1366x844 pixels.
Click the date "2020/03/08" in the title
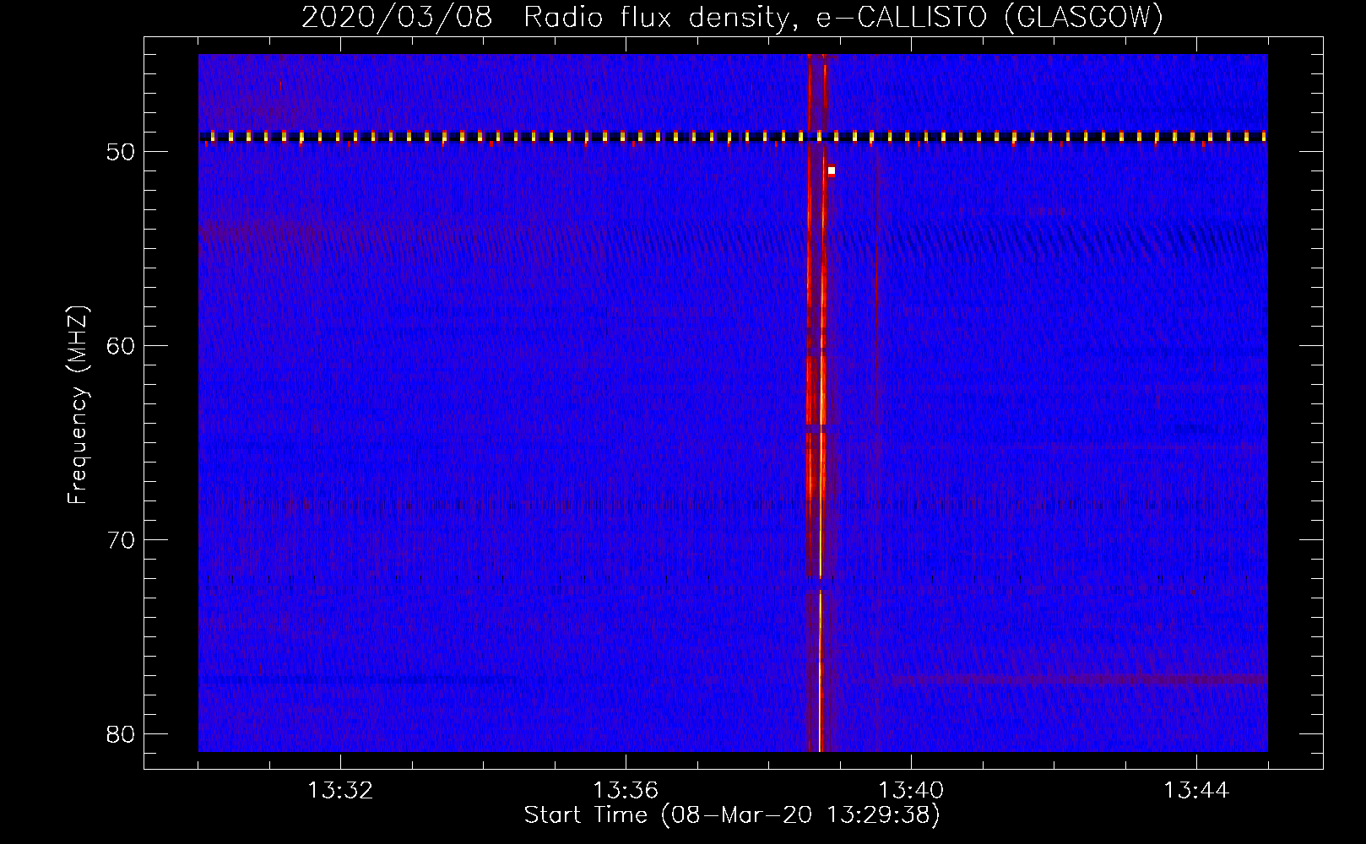tap(397, 18)
